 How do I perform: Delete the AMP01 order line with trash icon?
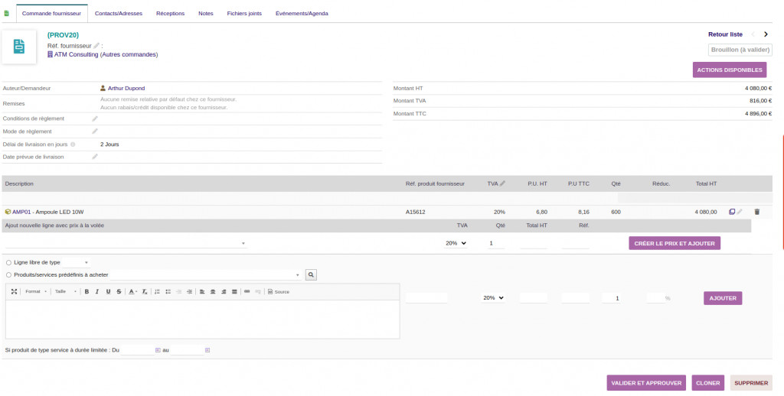757,212
